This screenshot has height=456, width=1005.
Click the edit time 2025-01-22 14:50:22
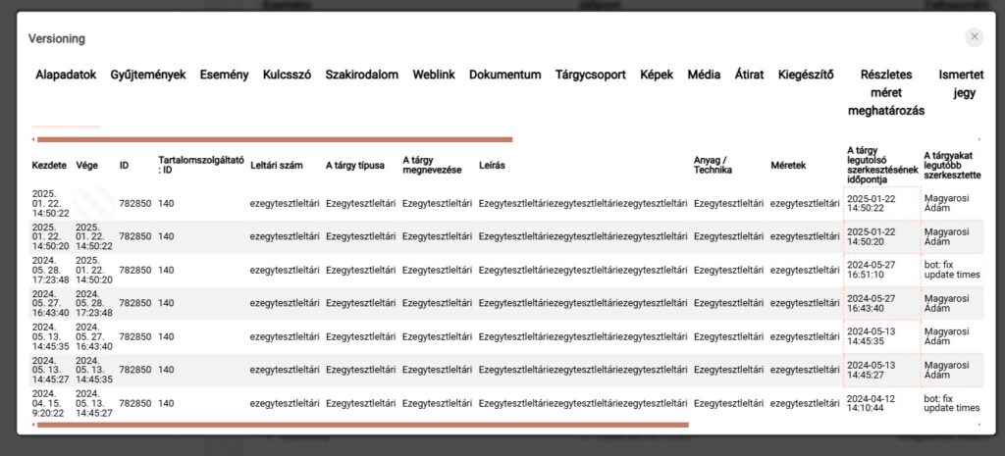872,204
